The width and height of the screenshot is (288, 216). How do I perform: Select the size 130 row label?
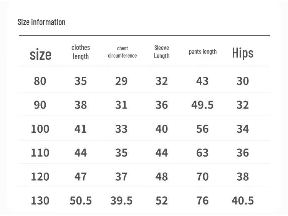pos(40,200)
